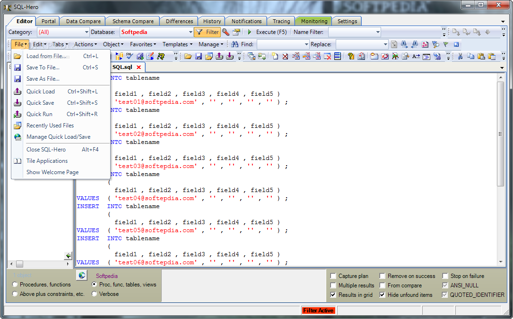The width and height of the screenshot is (513, 319).
Task: Close the SQL.sql document tab
Action: 139,67
